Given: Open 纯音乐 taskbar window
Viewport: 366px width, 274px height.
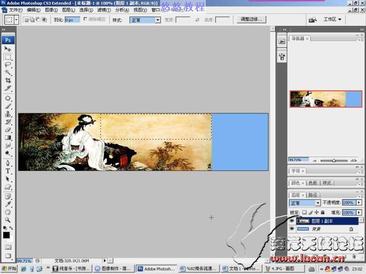Looking at the screenshot, I should [x=72, y=269].
